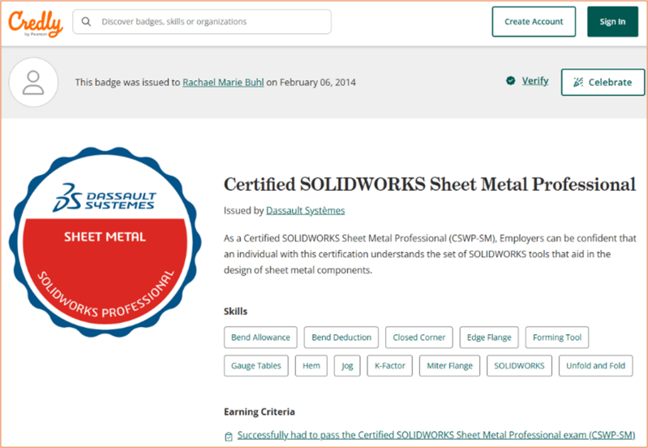Click the recipient profile avatar icon
648x448 pixels.
tap(33, 82)
